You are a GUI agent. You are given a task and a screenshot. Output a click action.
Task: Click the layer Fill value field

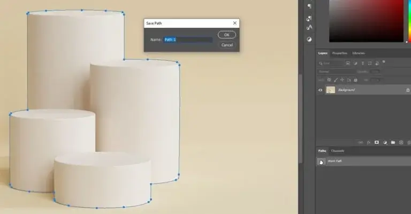[x=375, y=80]
